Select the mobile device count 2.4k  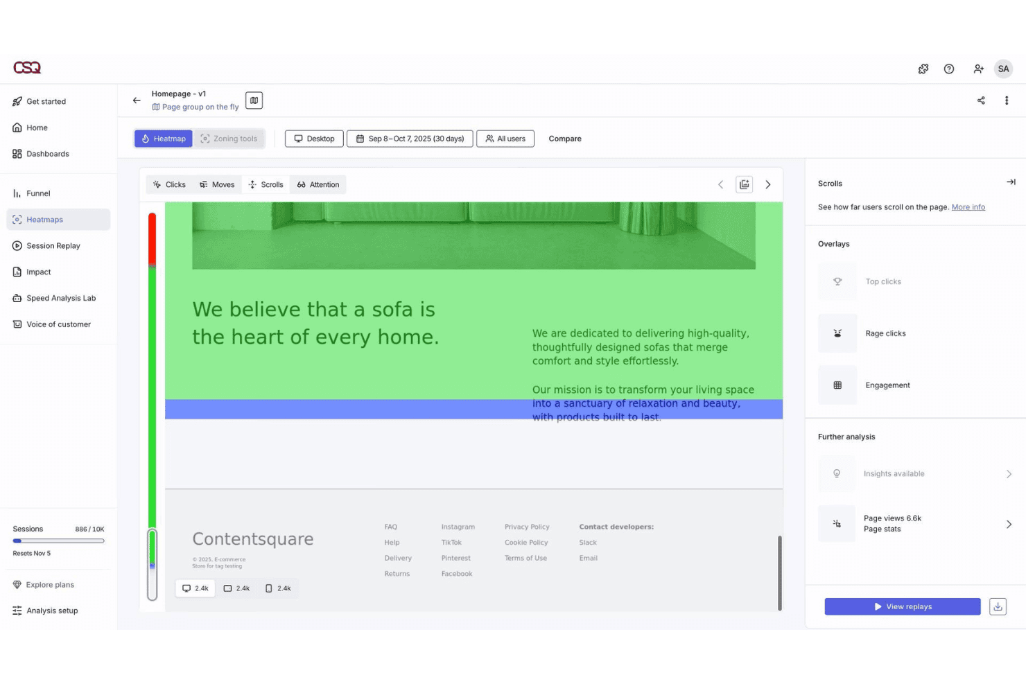coord(278,588)
